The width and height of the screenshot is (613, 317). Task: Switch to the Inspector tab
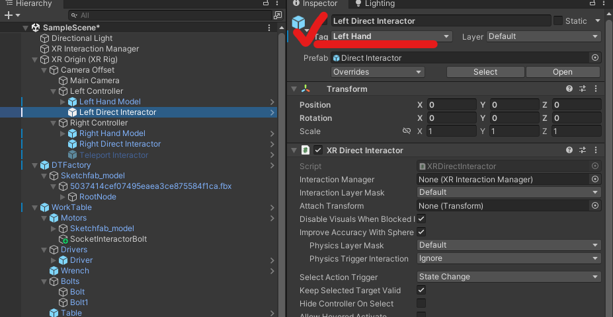point(315,3)
